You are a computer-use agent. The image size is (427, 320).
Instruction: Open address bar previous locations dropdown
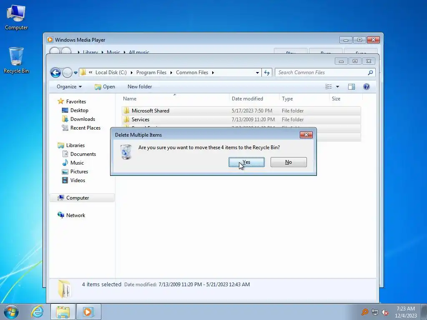tap(257, 72)
